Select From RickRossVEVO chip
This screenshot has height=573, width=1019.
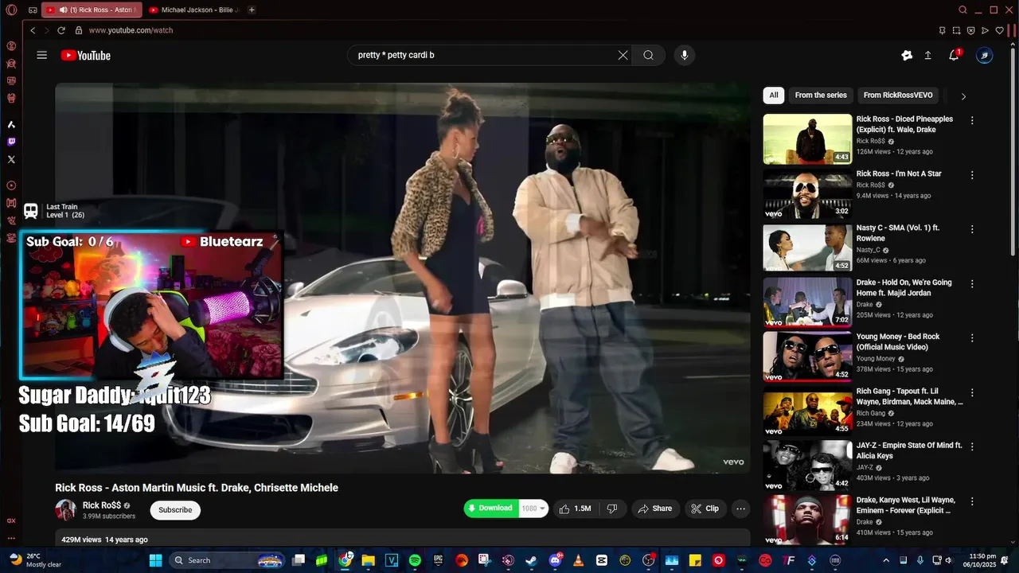click(898, 95)
